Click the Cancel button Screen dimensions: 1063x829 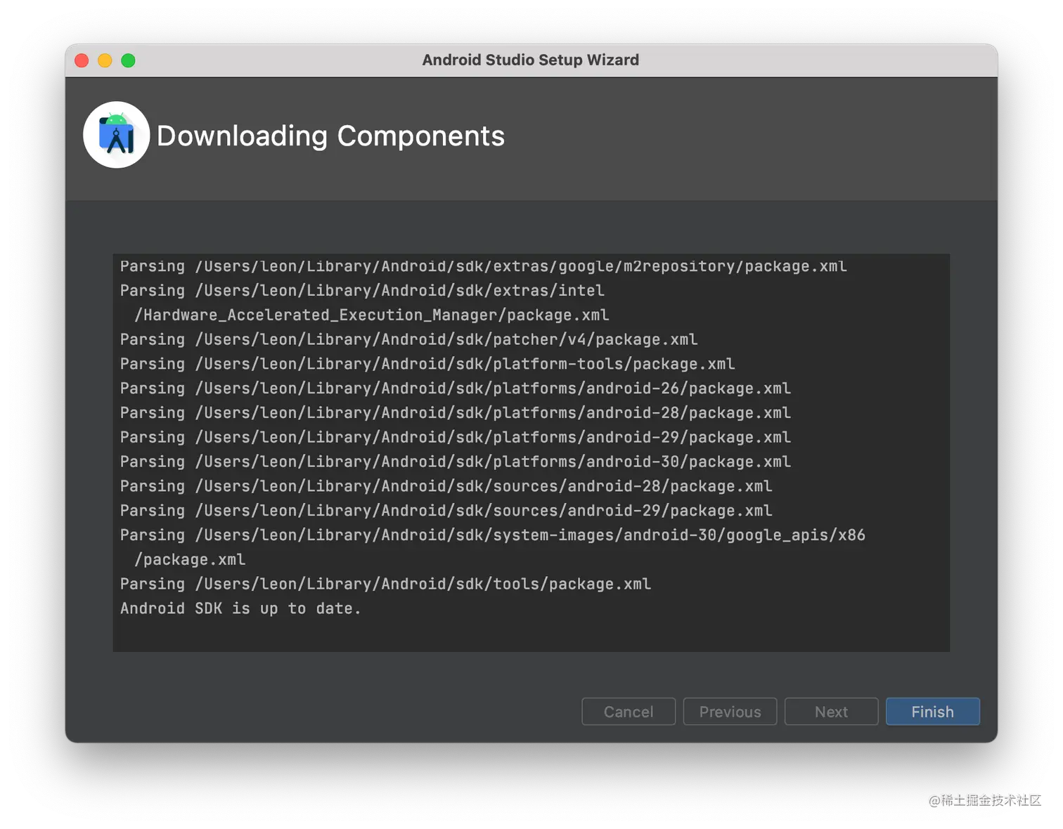tap(629, 712)
